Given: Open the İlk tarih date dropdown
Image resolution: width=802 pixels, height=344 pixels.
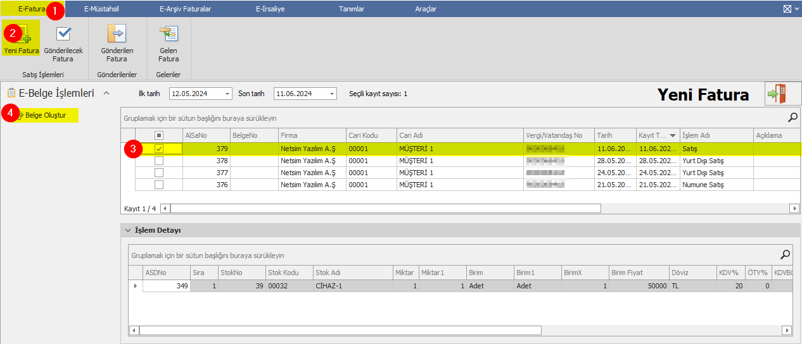Looking at the screenshot, I should [x=228, y=94].
